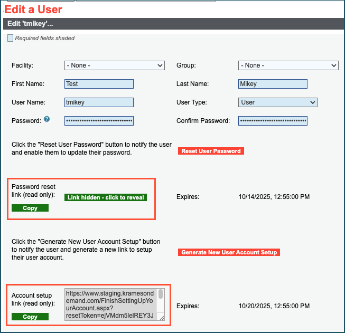The width and height of the screenshot is (345, 333).
Task: Click the First Name field containing Test
Action: click(x=99, y=84)
